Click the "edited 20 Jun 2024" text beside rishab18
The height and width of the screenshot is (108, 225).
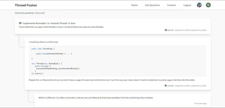pyautogui.click(x=199, y=86)
